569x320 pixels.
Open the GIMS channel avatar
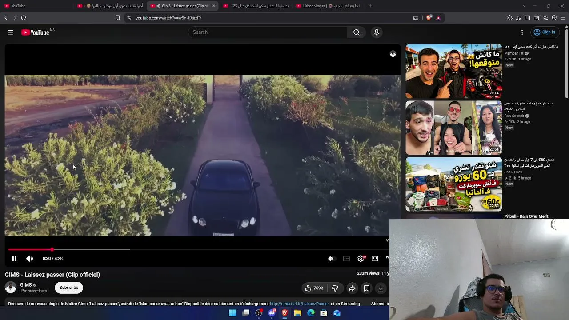tap(11, 288)
